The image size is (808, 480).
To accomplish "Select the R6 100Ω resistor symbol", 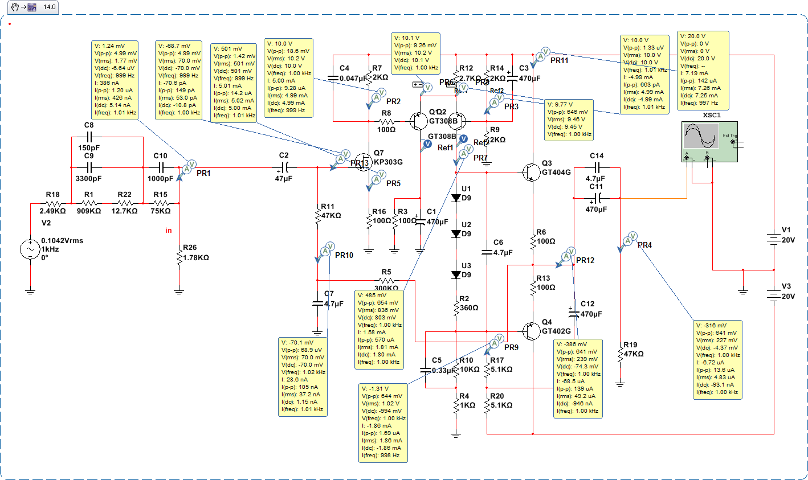I will tap(532, 240).
